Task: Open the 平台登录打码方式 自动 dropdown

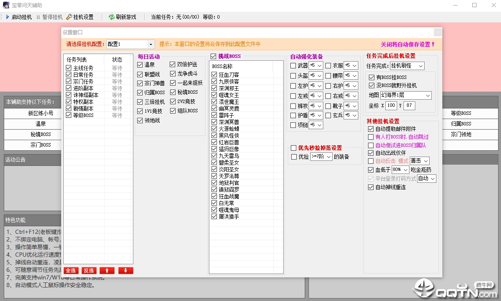Action: pyautogui.click(x=433, y=179)
